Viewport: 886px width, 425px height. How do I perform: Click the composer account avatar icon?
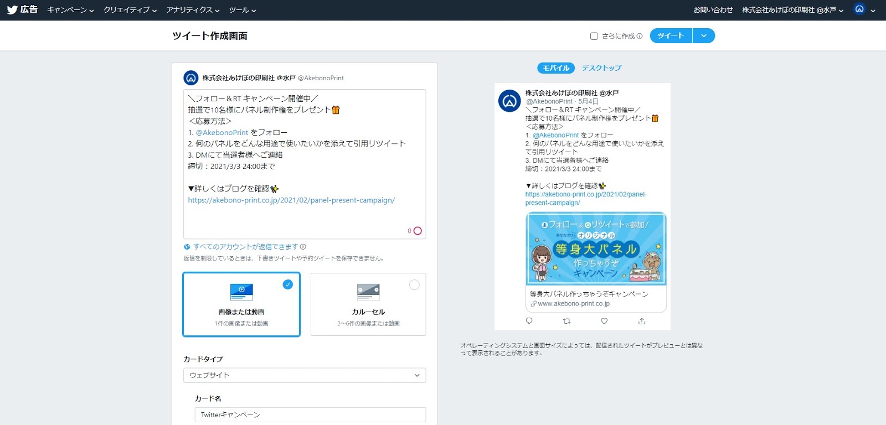pyautogui.click(x=191, y=78)
